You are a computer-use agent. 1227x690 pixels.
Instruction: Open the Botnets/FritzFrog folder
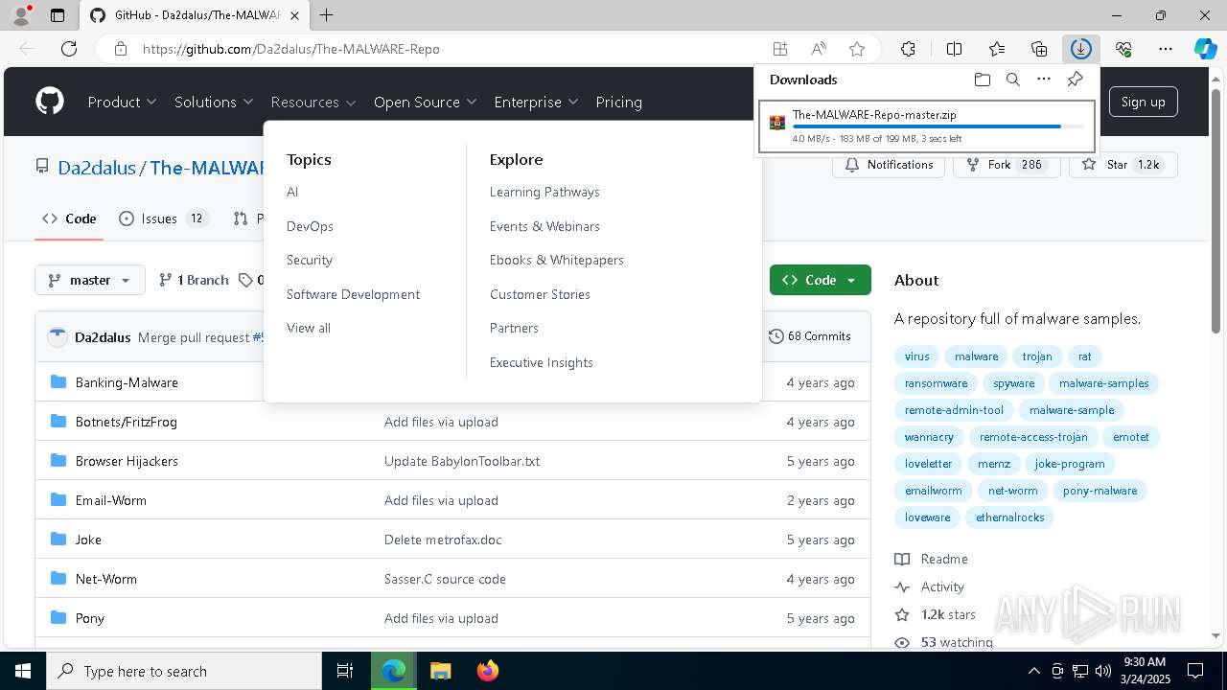(x=127, y=422)
